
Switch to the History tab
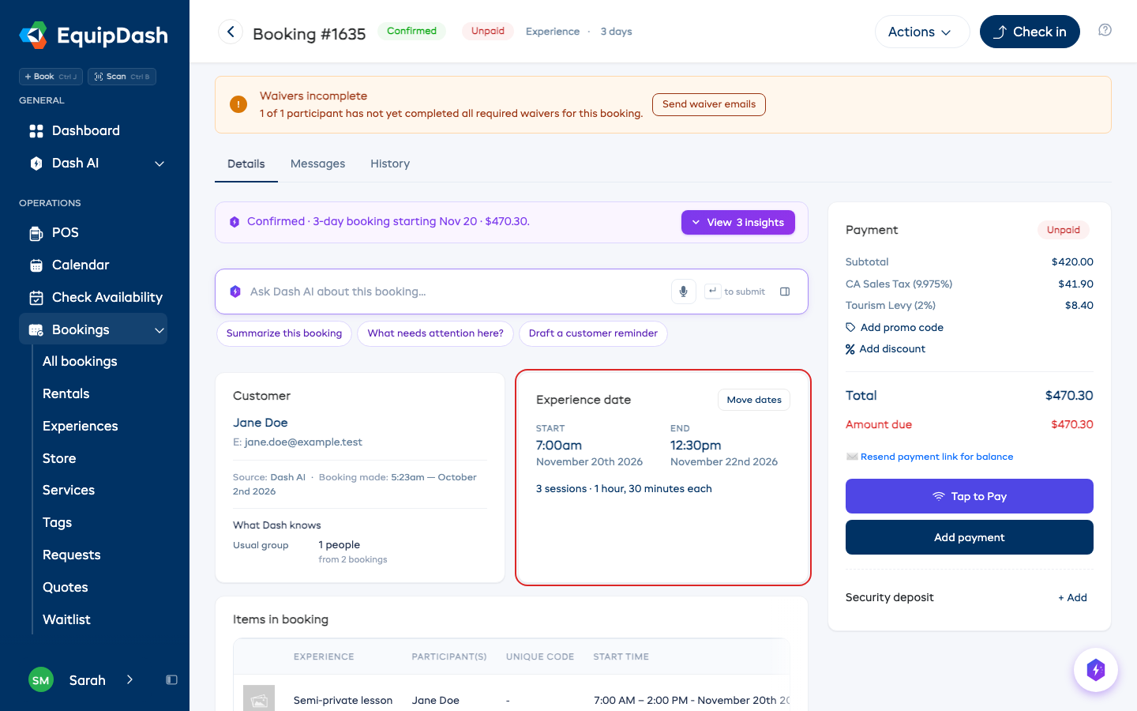coord(390,164)
